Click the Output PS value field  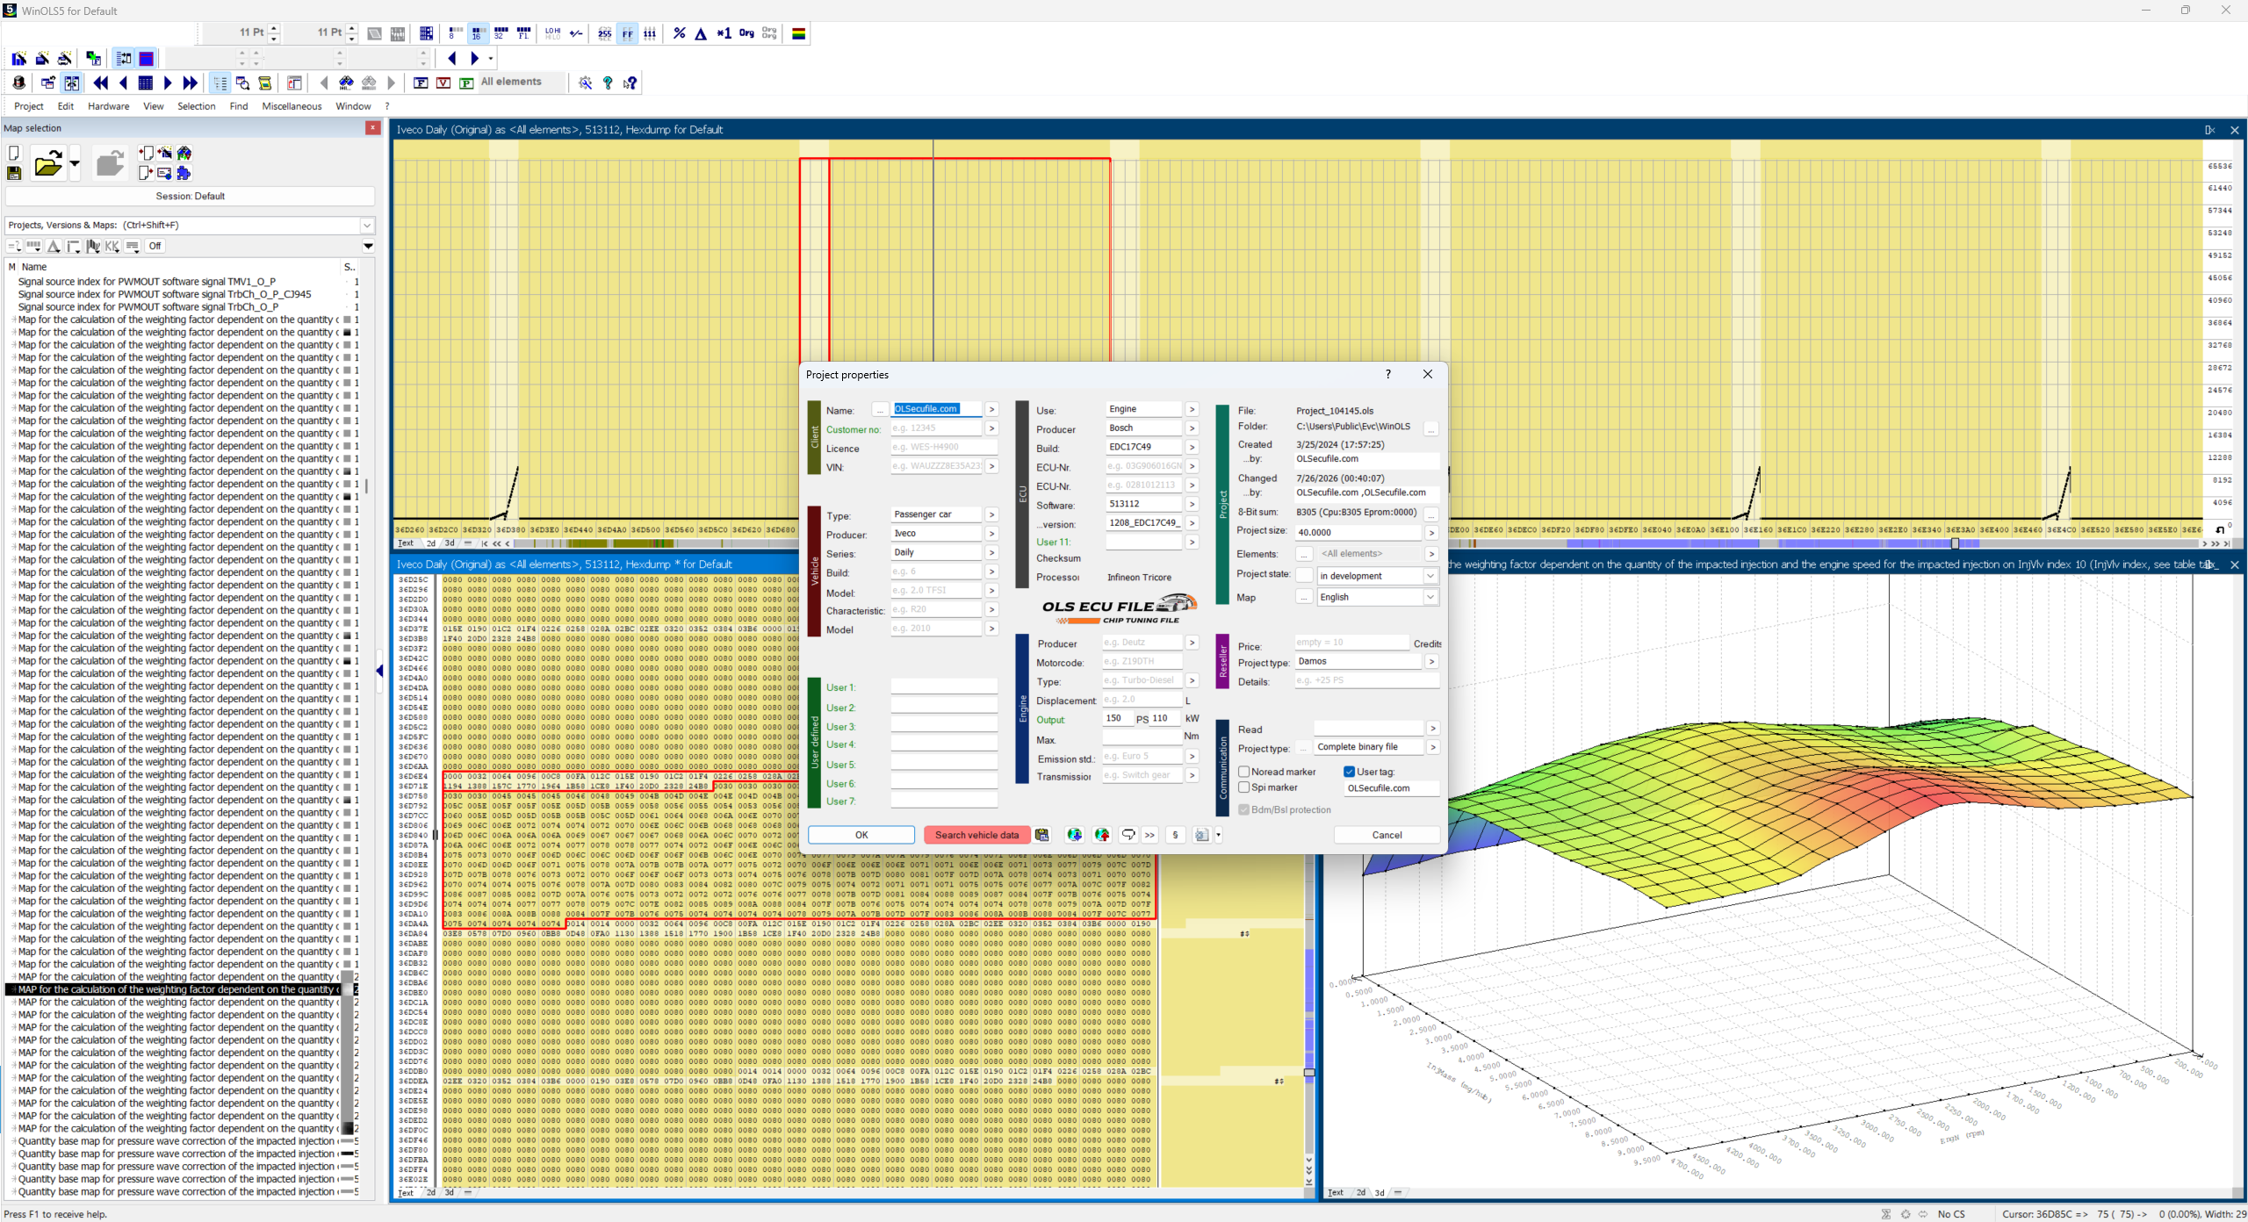click(1118, 718)
